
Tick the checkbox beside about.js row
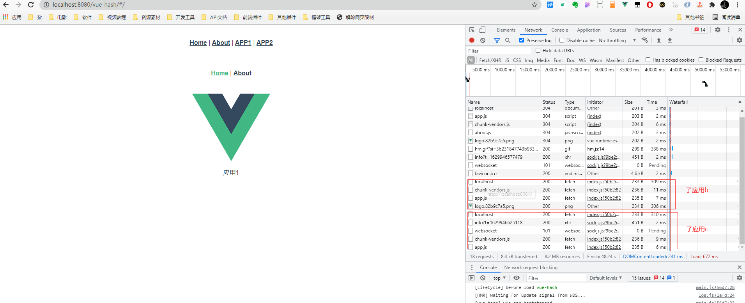pyautogui.click(x=471, y=132)
